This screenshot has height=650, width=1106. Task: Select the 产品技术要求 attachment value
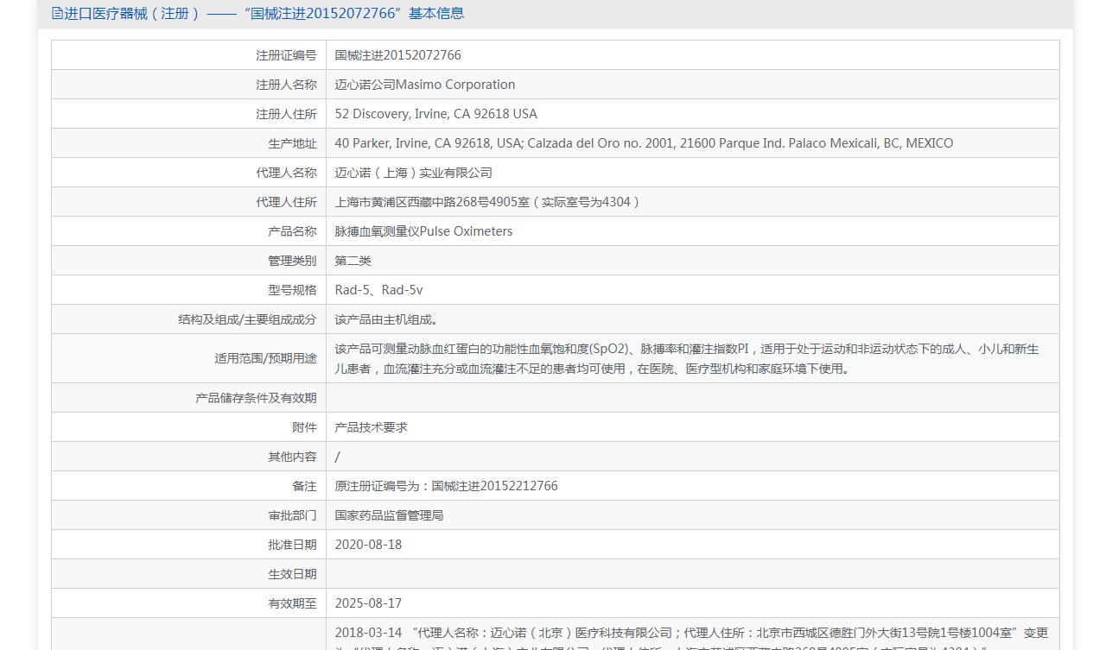click(372, 427)
